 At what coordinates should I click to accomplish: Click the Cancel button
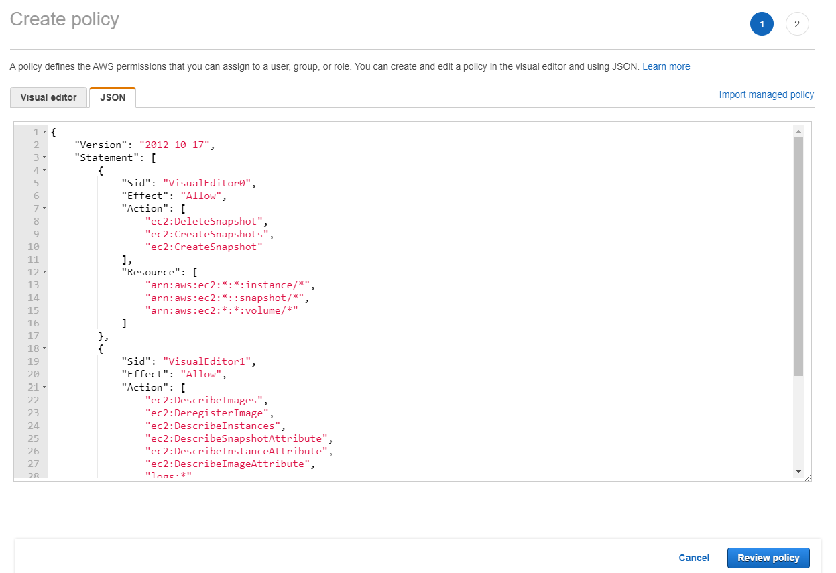pyautogui.click(x=694, y=558)
